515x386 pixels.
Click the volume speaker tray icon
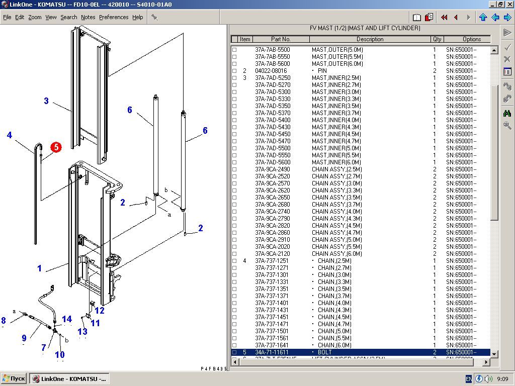[x=488, y=379]
